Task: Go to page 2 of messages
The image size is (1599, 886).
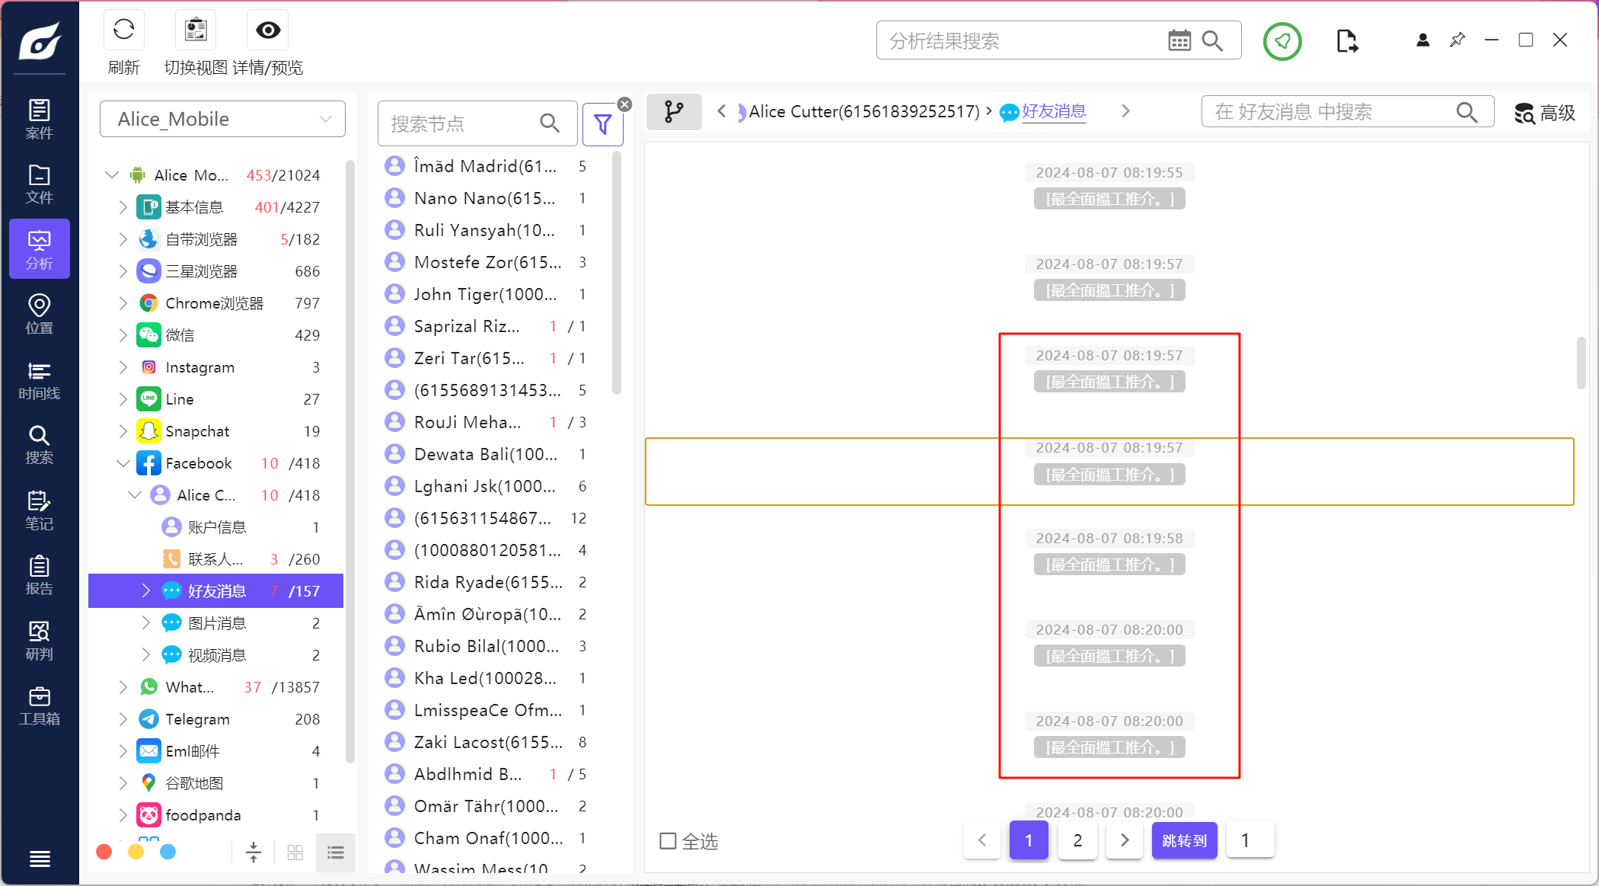Action: (x=1077, y=840)
